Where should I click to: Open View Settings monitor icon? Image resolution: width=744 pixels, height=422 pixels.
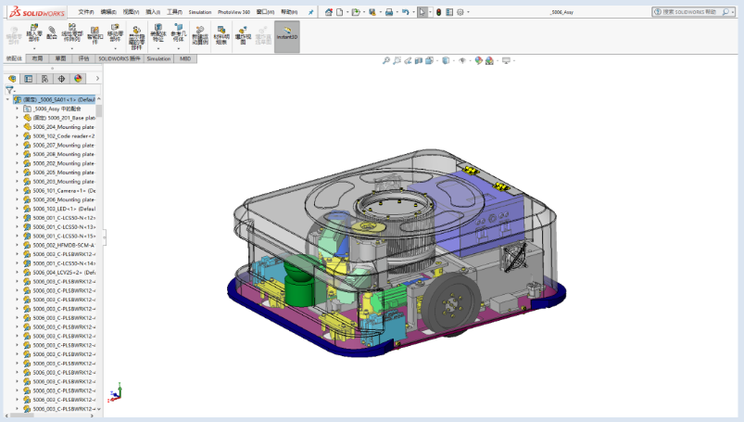point(506,60)
